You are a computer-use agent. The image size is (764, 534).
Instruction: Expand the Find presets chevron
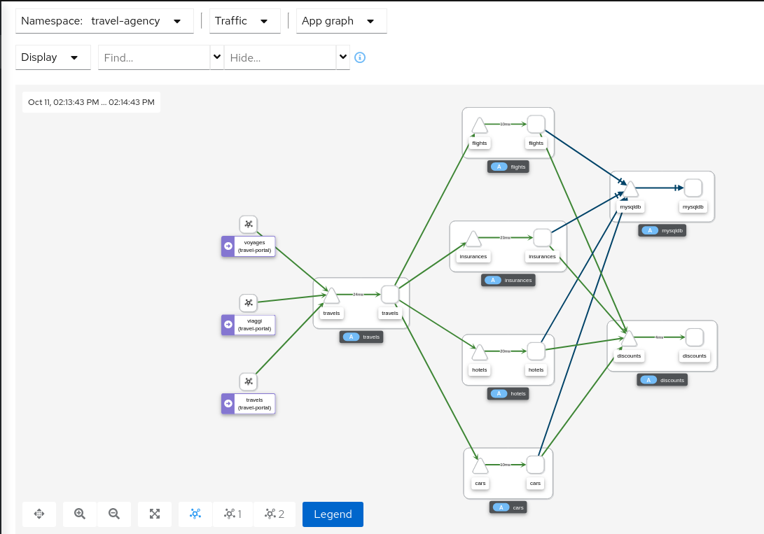pyautogui.click(x=217, y=57)
